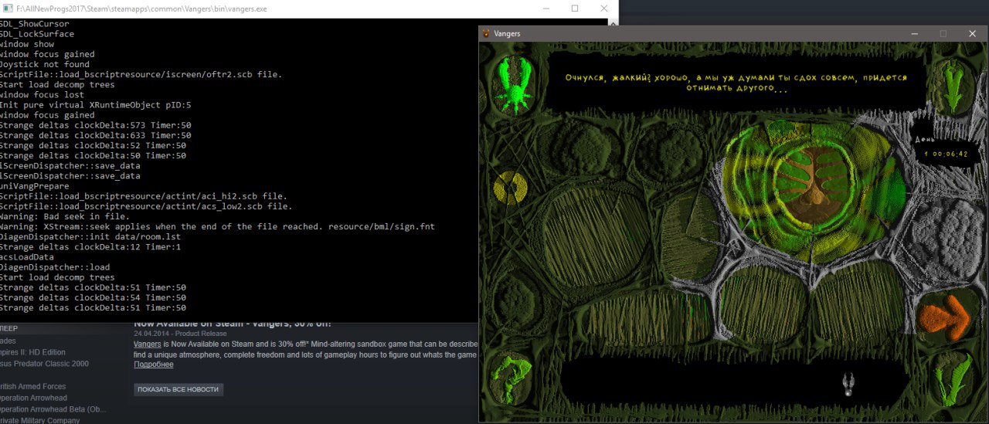Select British Armed Forces in Steam library

(x=32, y=386)
